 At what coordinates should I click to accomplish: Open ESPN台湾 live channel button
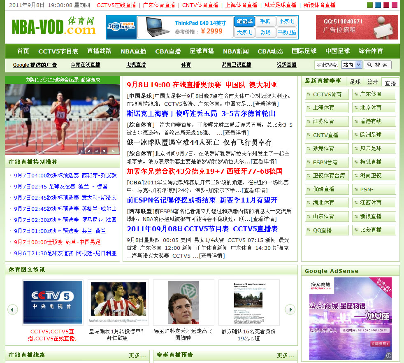327,162
